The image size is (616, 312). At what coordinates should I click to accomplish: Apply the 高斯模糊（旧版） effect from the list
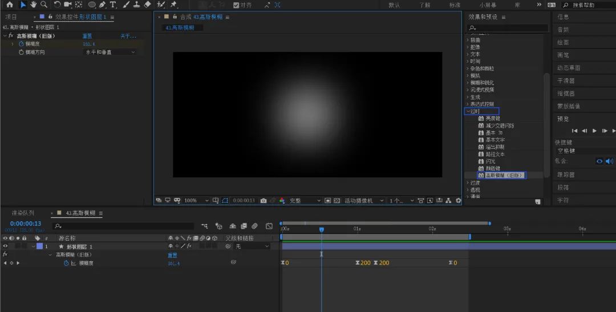(505, 175)
